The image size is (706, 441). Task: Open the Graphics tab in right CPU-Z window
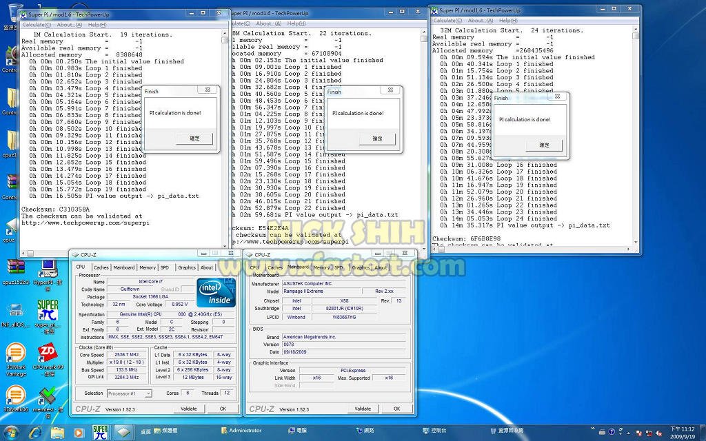tap(361, 267)
